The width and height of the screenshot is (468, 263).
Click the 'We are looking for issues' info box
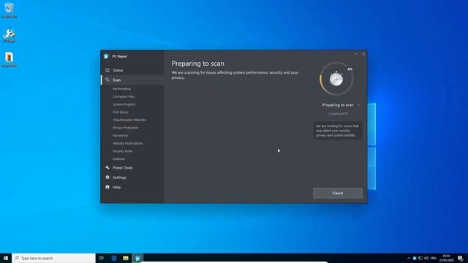pyautogui.click(x=338, y=131)
